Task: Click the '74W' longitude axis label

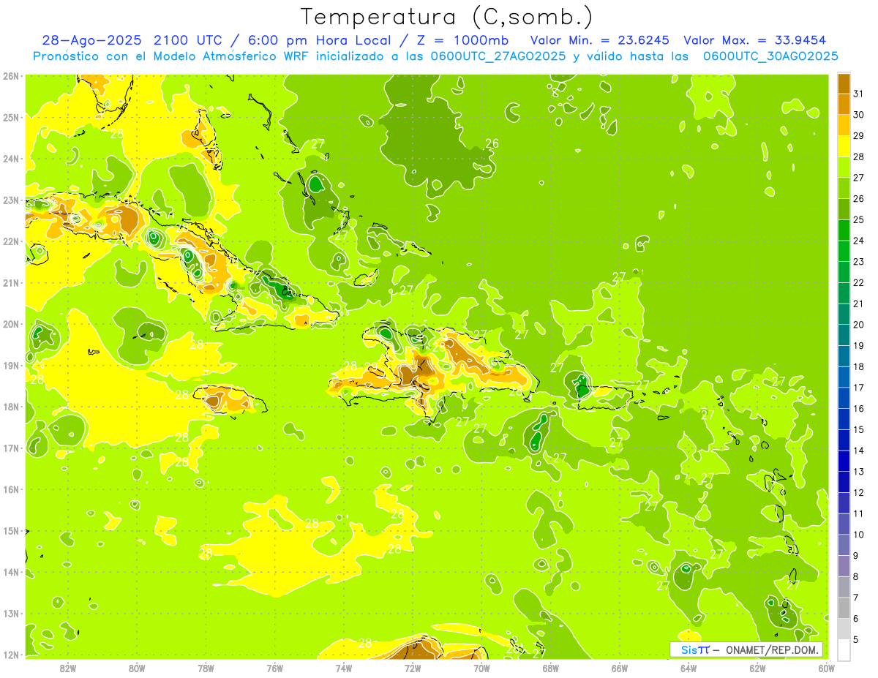Action: pos(344,668)
